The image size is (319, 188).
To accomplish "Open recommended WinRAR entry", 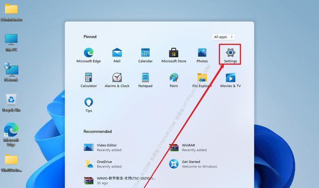I will pyautogui.click(x=188, y=148).
